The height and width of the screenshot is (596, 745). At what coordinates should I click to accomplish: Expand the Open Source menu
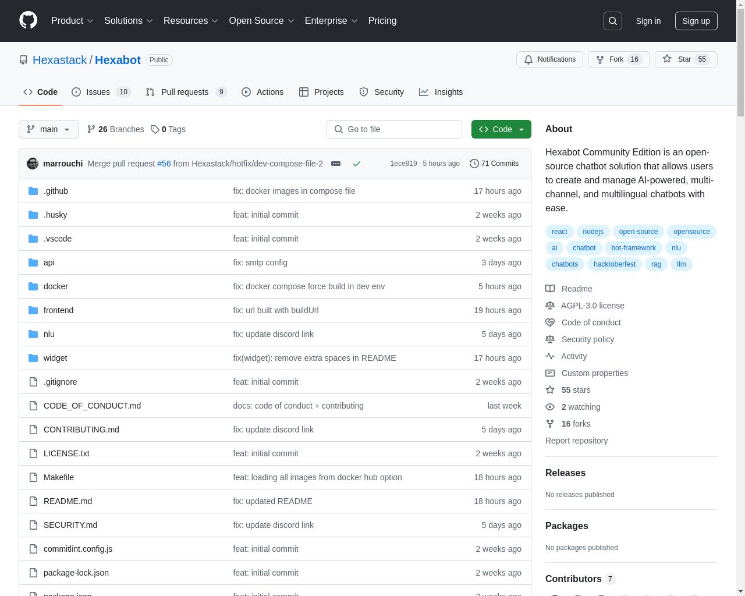coord(261,20)
